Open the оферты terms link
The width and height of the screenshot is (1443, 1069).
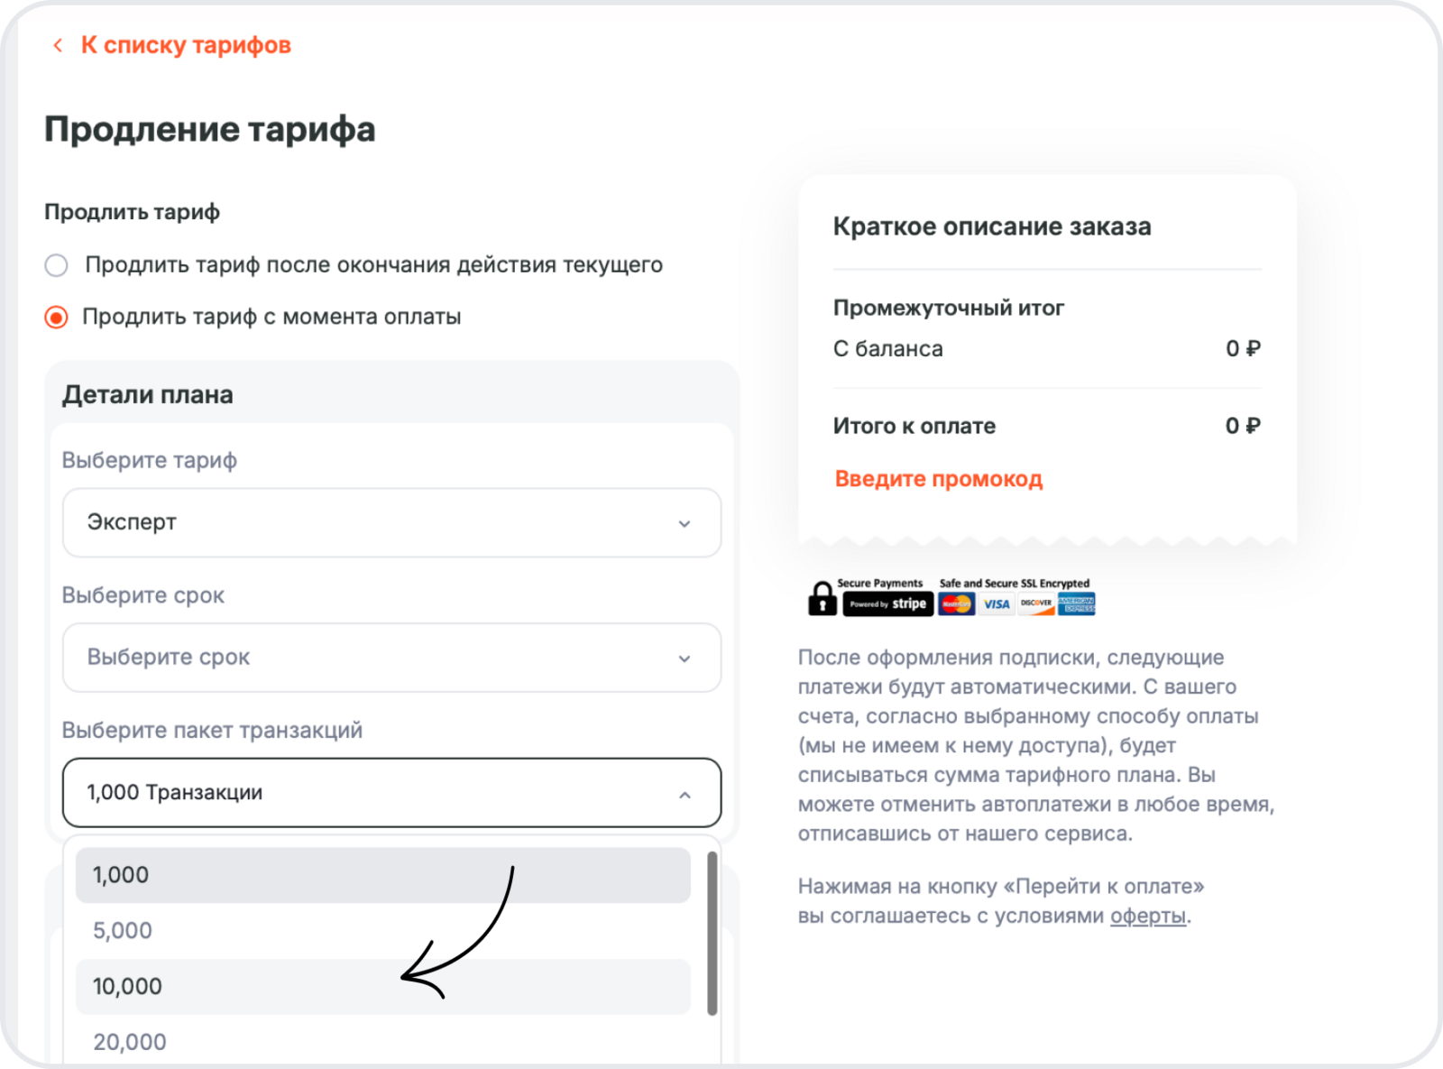point(1147,916)
